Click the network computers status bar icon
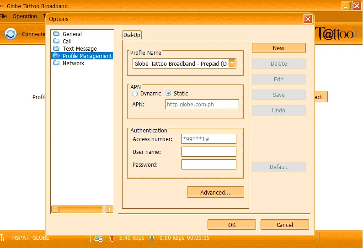Viewport: 363px width, 248px height. click(99, 238)
